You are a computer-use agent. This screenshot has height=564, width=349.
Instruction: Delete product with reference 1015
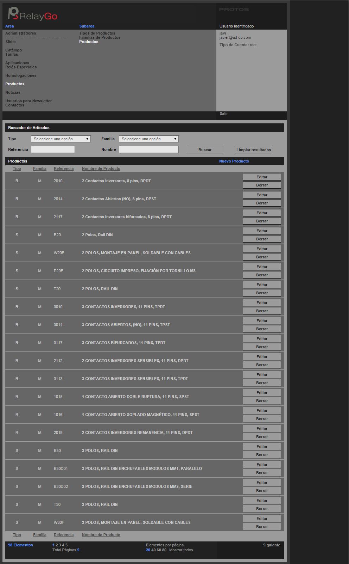tap(262, 401)
